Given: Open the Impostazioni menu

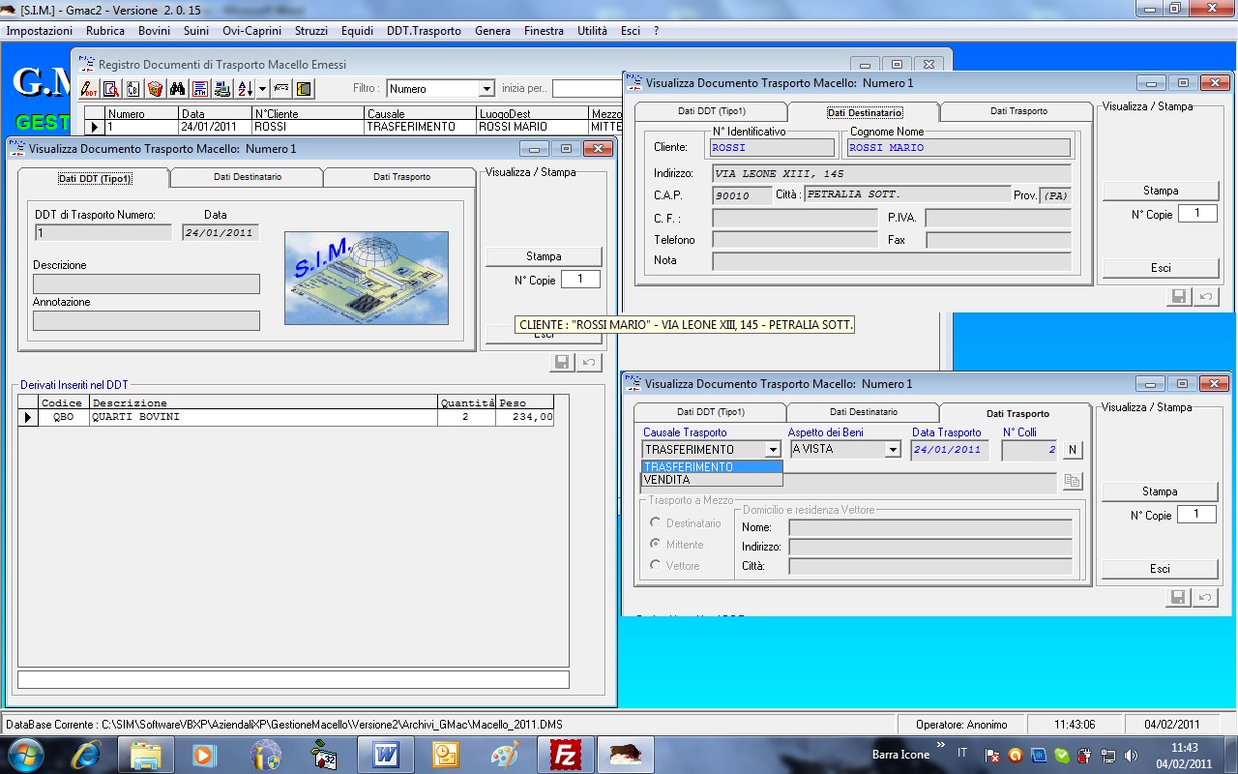Looking at the screenshot, I should (39, 31).
